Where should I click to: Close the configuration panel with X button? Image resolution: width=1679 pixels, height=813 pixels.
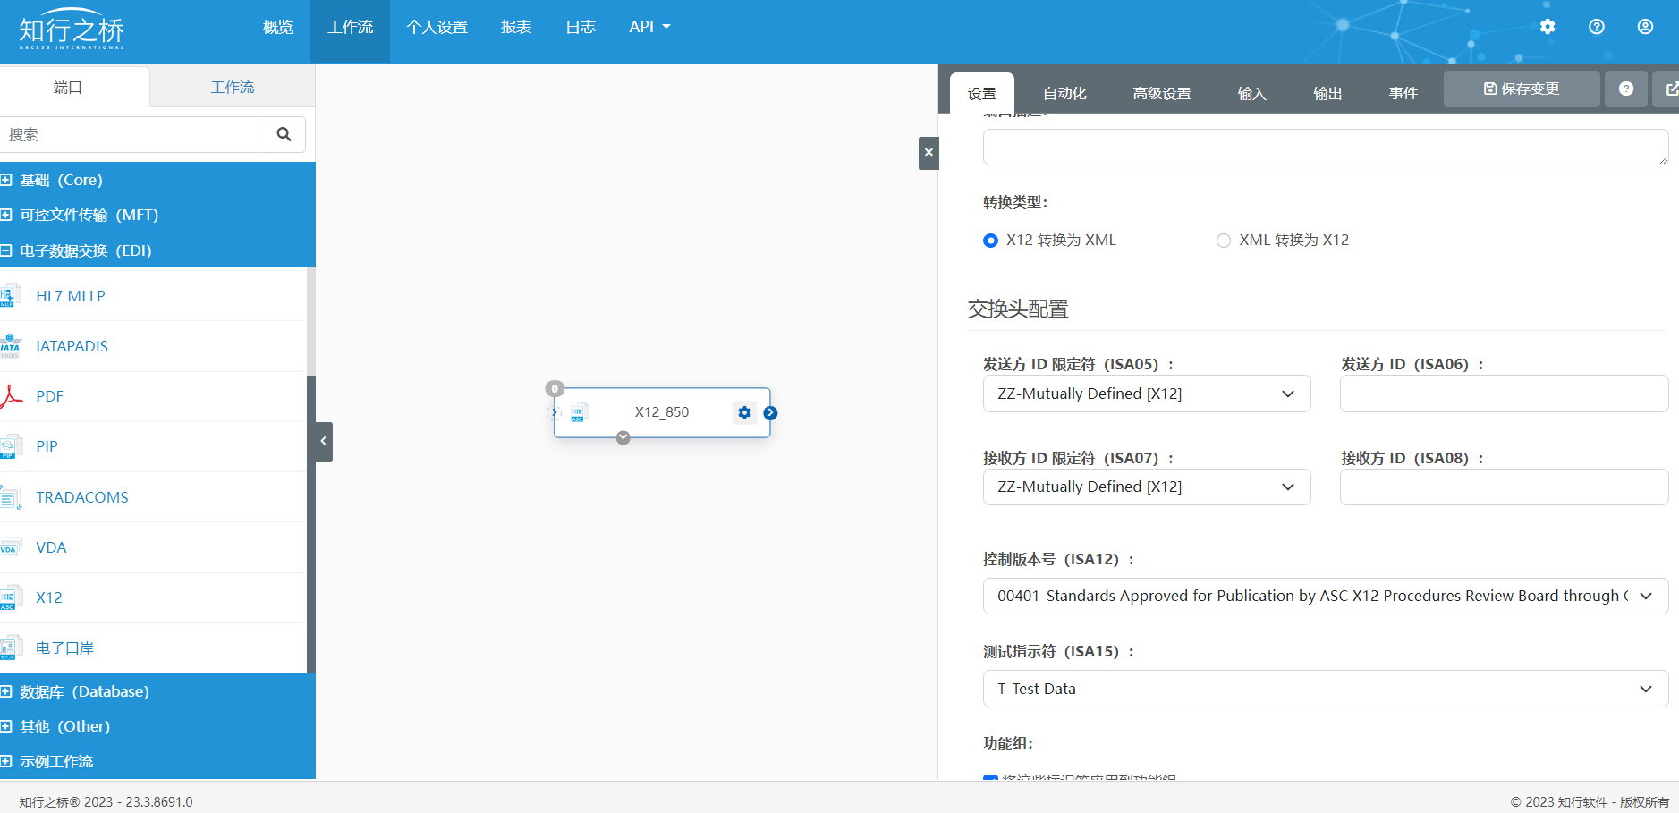pos(929,153)
